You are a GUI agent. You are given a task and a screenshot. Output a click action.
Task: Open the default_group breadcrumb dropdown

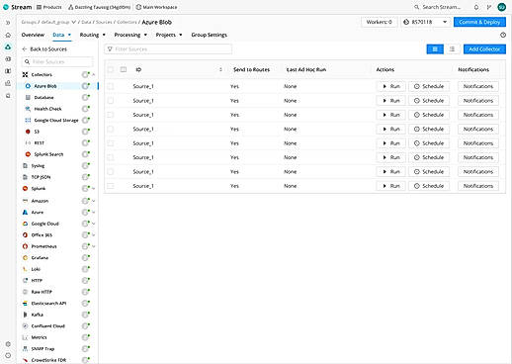tap(58, 22)
